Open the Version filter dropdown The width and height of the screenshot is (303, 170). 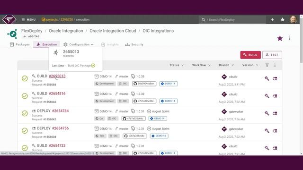click(x=250, y=65)
